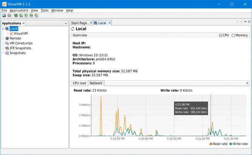
Task: Open the Tools menu
Action: coord(44,10)
